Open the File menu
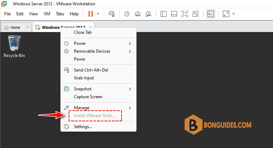The width and height of the screenshot is (273, 148). (x=7, y=14)
